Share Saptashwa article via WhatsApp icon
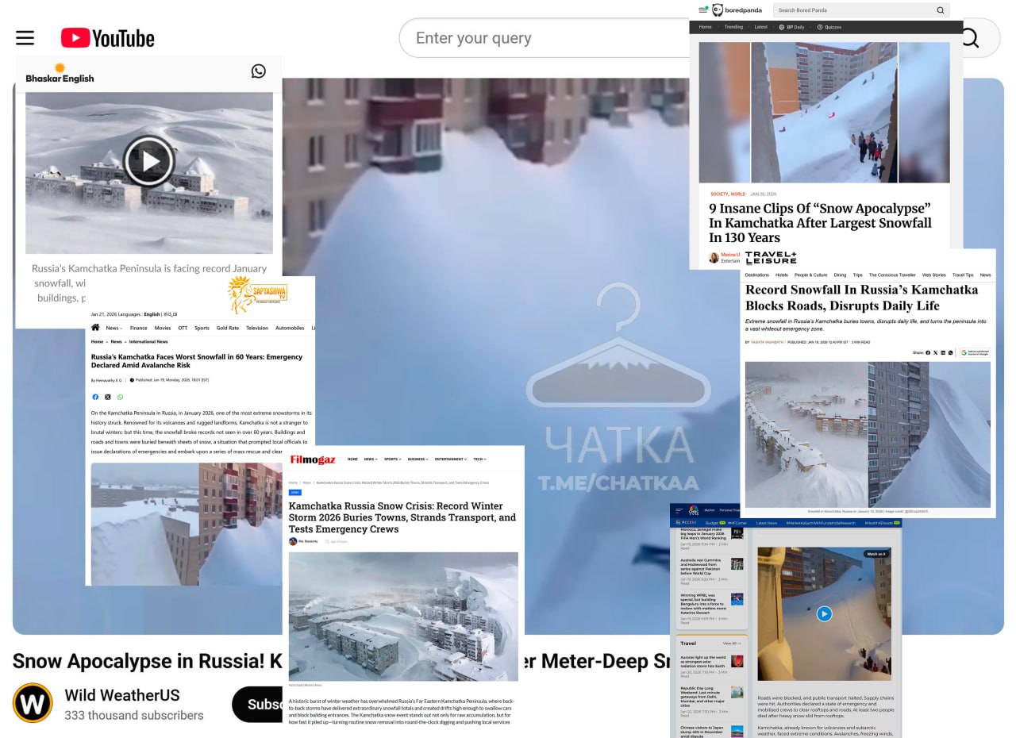 [121, 397]
